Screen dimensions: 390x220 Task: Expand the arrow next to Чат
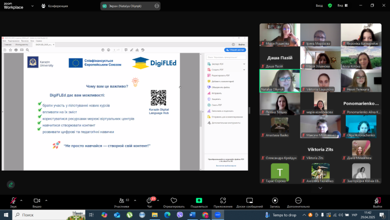(158, 200)
